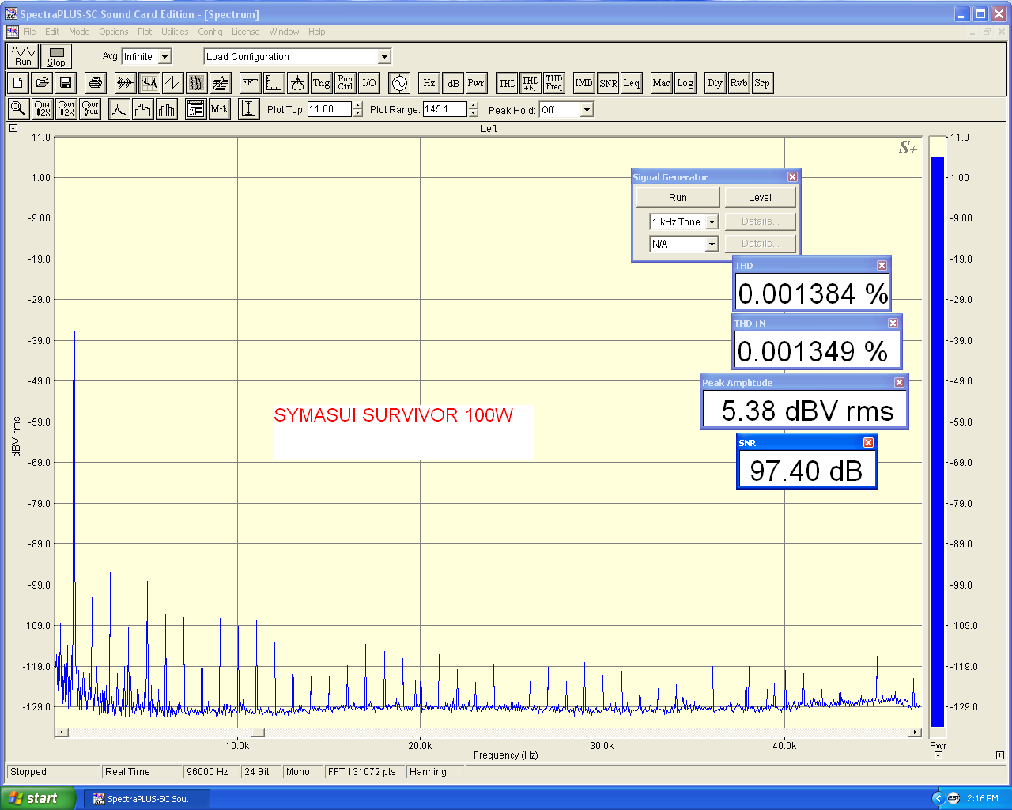Click the Run analyzer button in top toolbar
Image resolution: width=1012 pixels, height=810 pixels.
[23, 56]
